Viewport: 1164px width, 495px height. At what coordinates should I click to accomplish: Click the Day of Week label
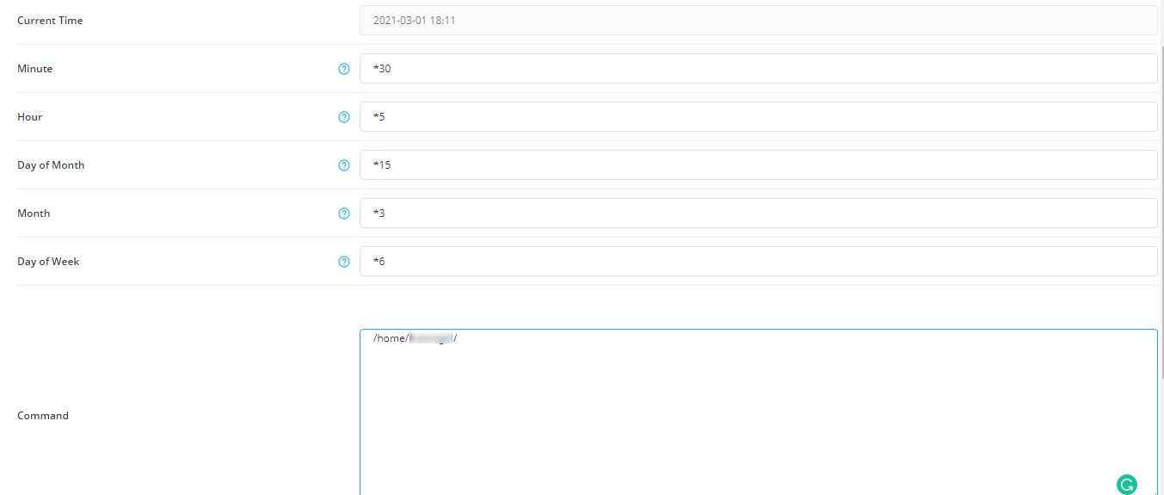(48, 262)
